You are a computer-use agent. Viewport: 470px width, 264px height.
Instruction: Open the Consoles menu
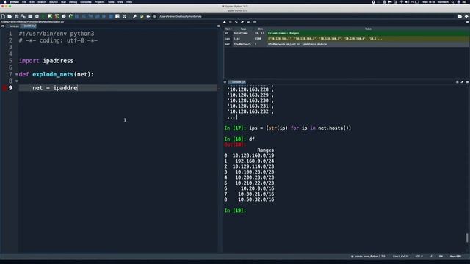(86, 1)
